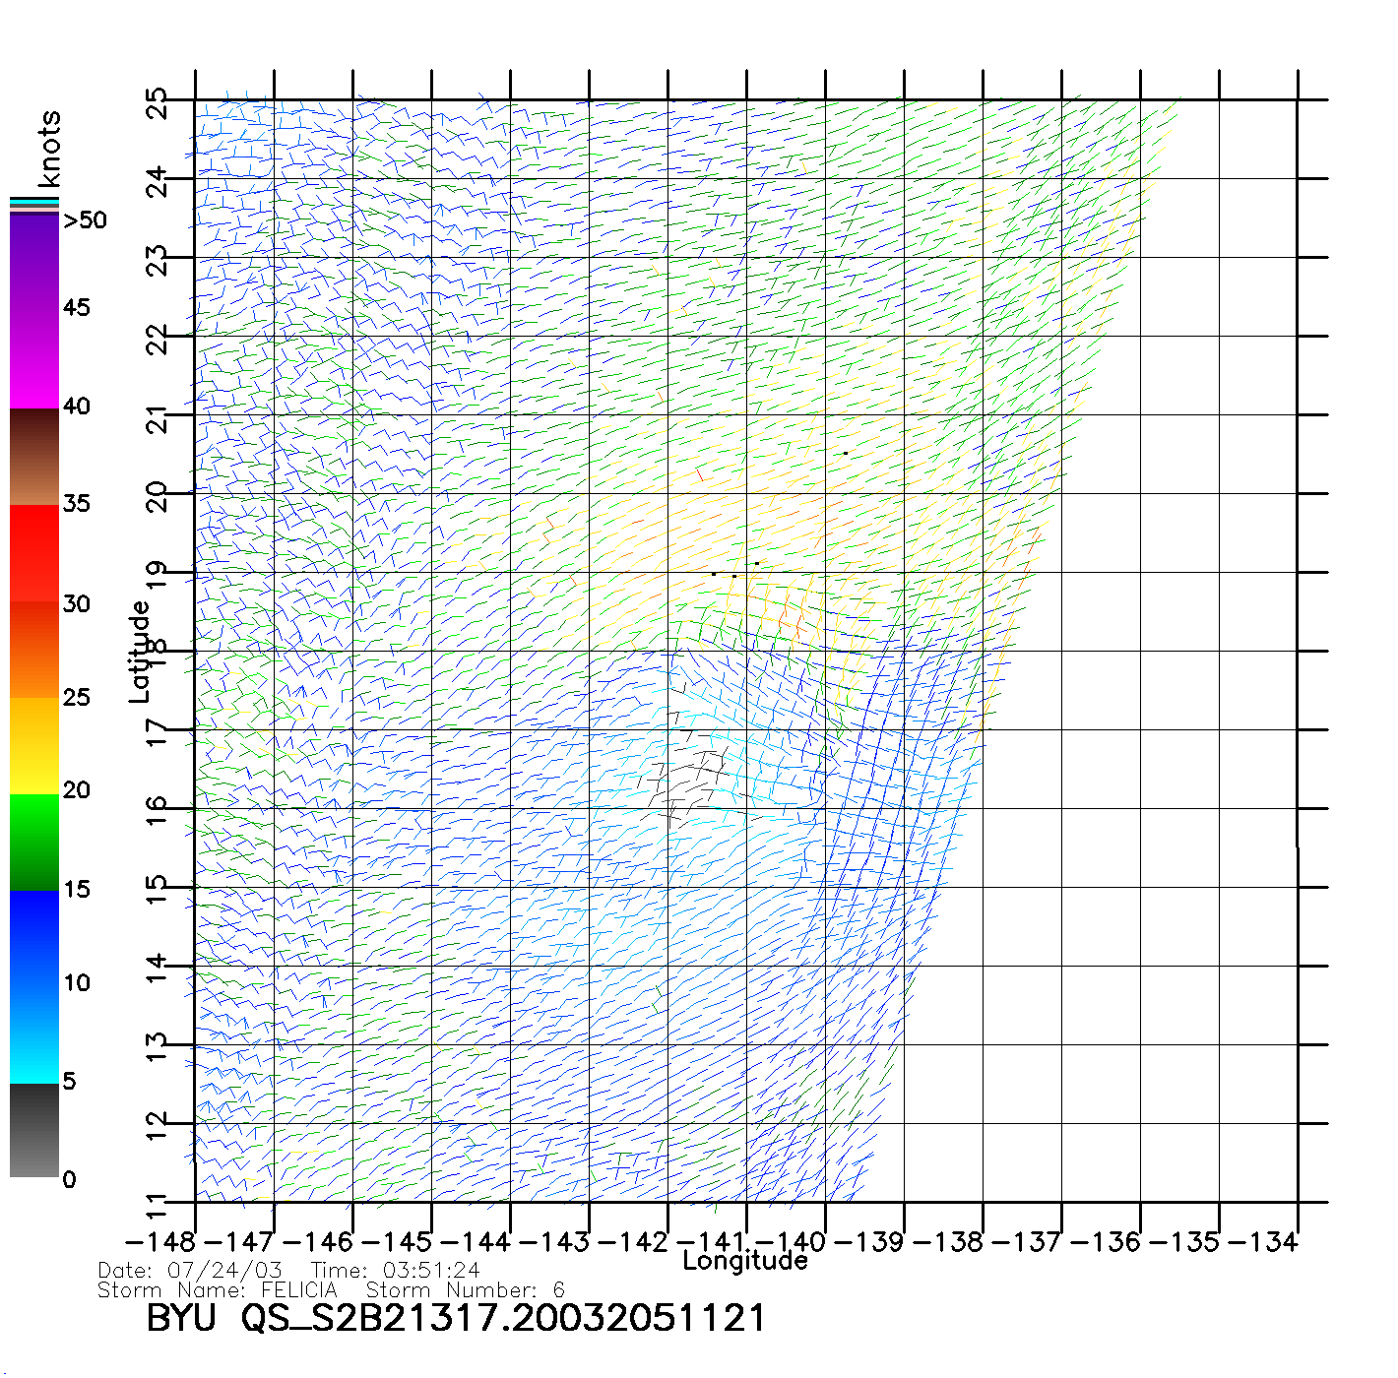
Task: Select the Latitude axis title
Action: point(139,652)
